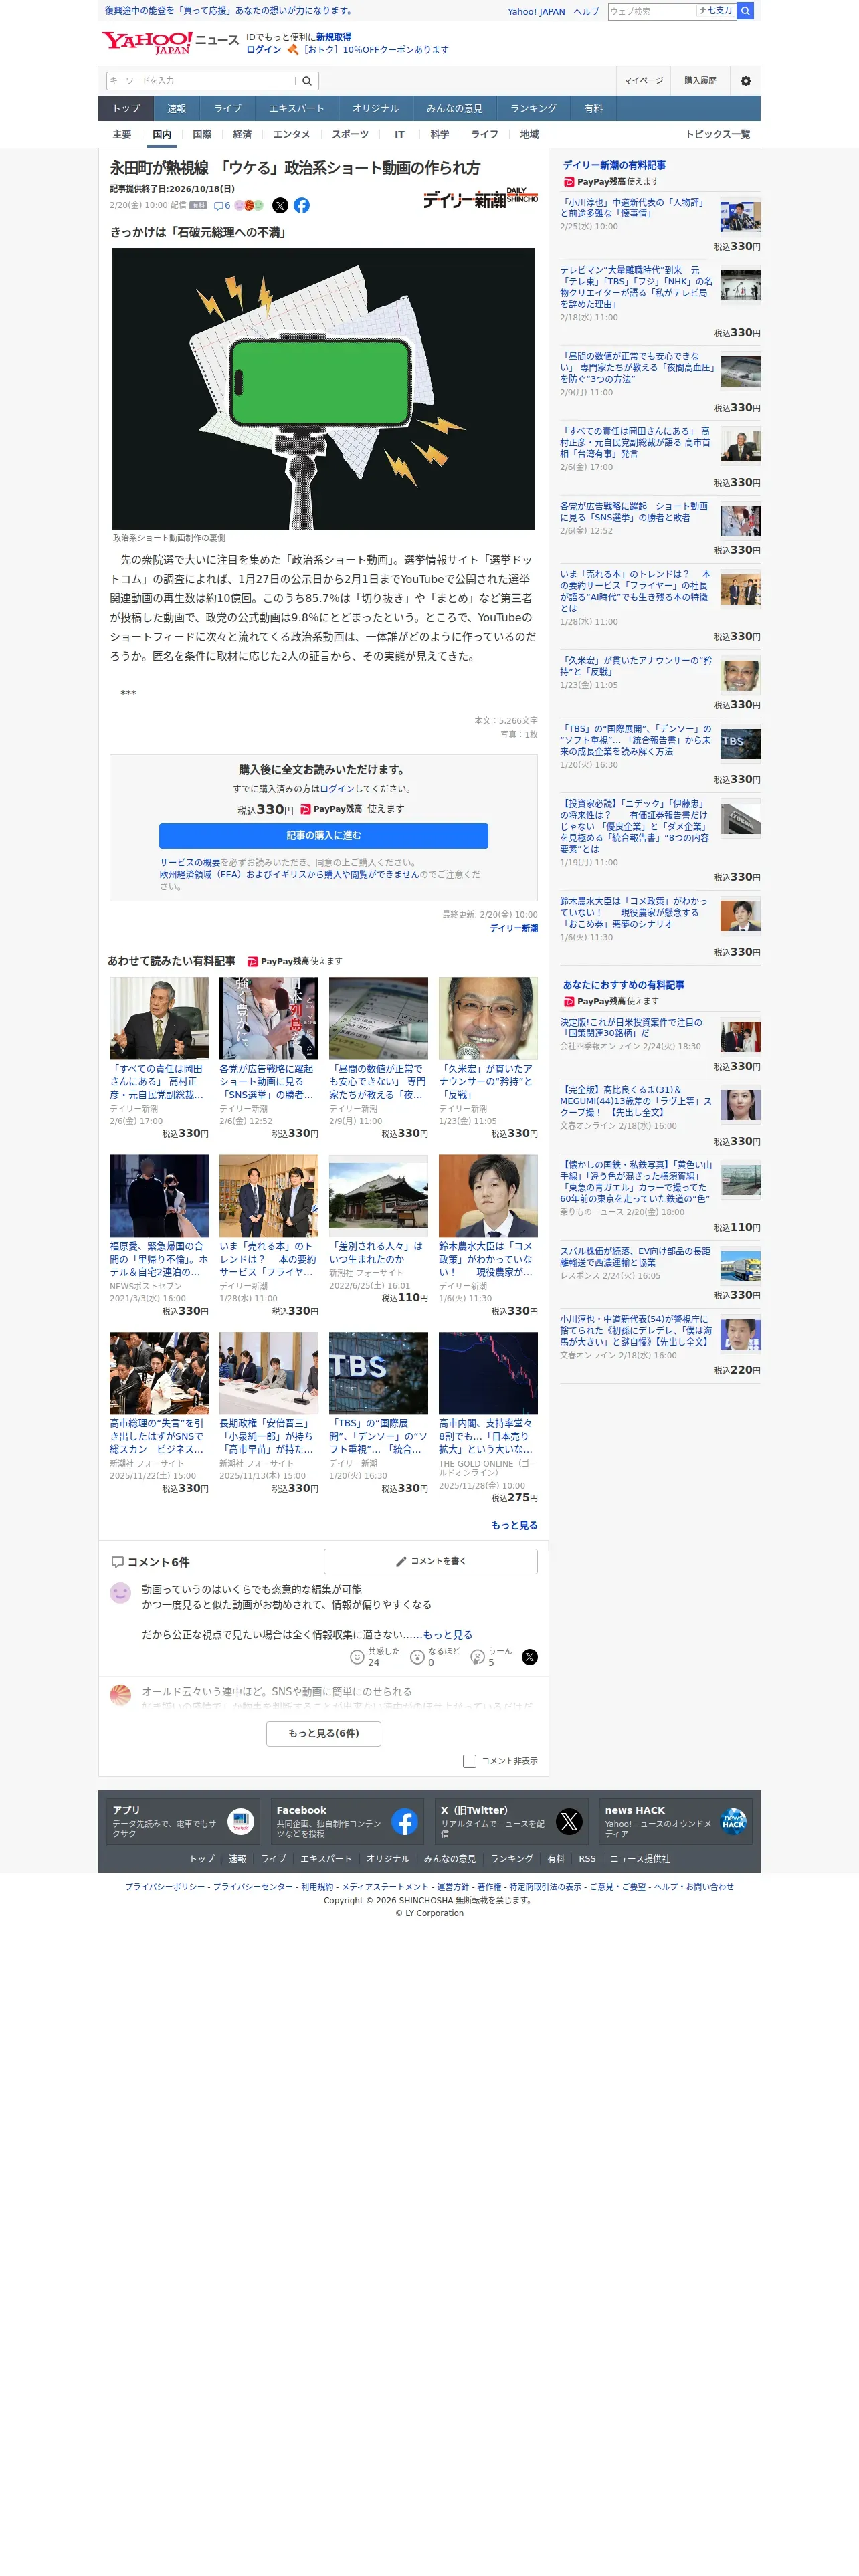Click うーん reaction icon
859x2576 pixels.
pos(477,1657)
